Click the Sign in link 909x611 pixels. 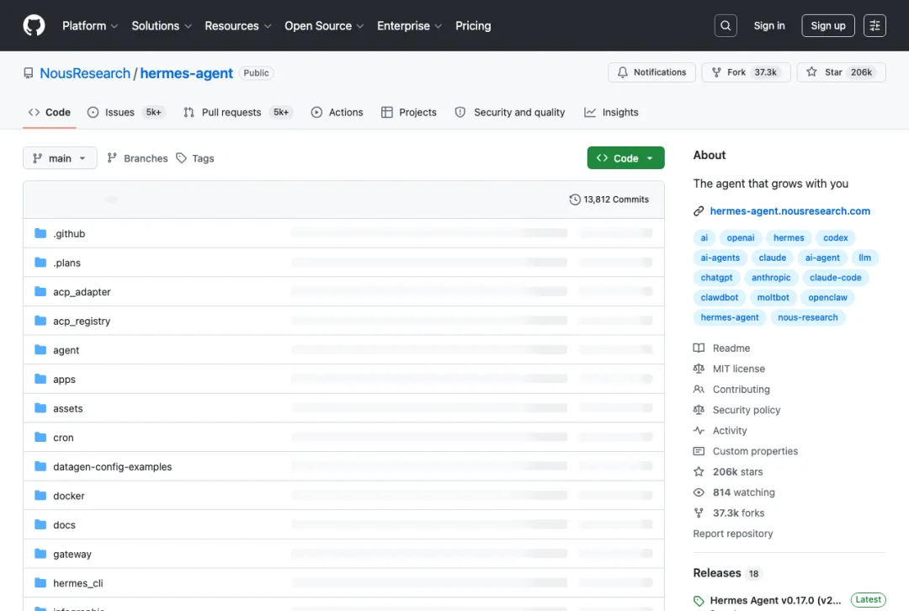click(768, 25)
